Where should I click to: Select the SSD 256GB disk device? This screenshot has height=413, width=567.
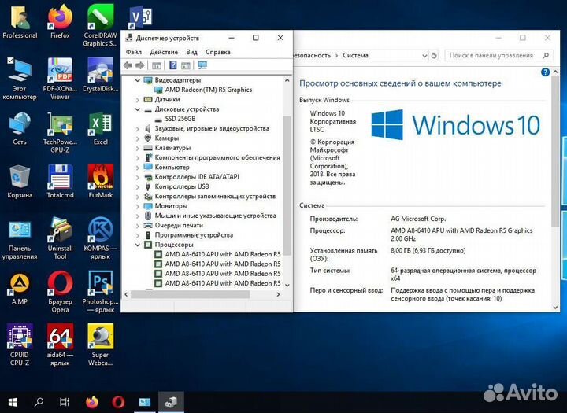pos(180,119)
